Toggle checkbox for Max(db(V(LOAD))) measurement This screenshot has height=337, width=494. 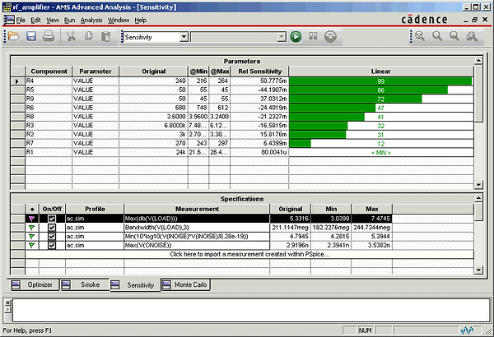coord(52,219)
